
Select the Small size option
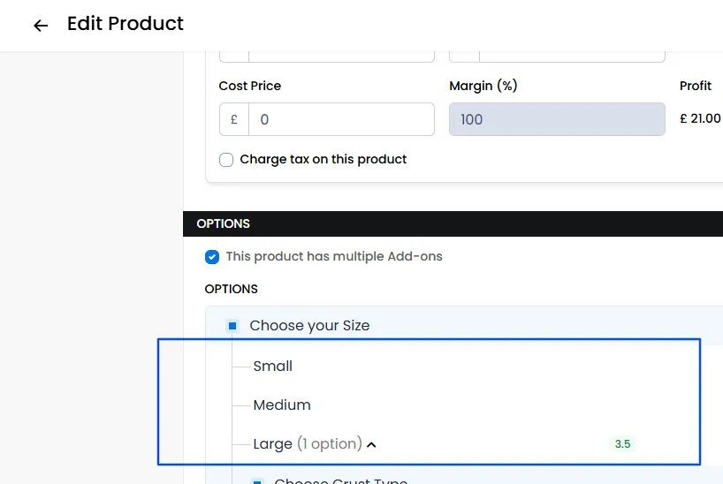(x=272, y=366)
